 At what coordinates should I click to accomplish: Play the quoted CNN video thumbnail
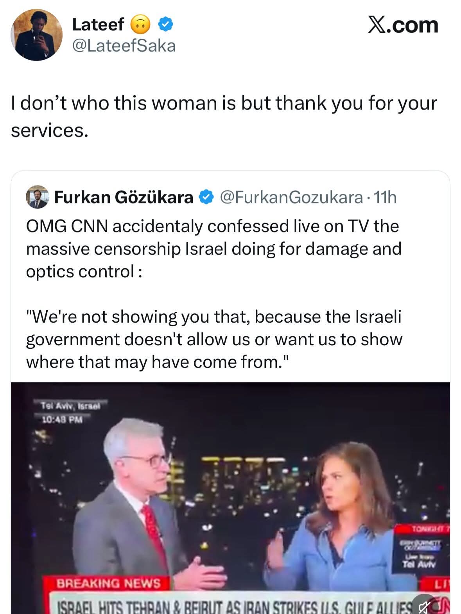coord(230,496)
